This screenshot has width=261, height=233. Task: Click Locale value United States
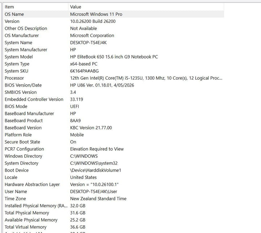point(83,177)
